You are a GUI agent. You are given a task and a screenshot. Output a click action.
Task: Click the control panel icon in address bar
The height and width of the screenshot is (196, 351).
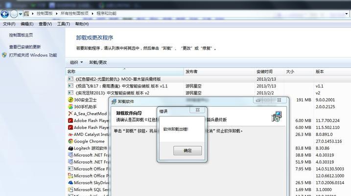(x=26, y=14)
